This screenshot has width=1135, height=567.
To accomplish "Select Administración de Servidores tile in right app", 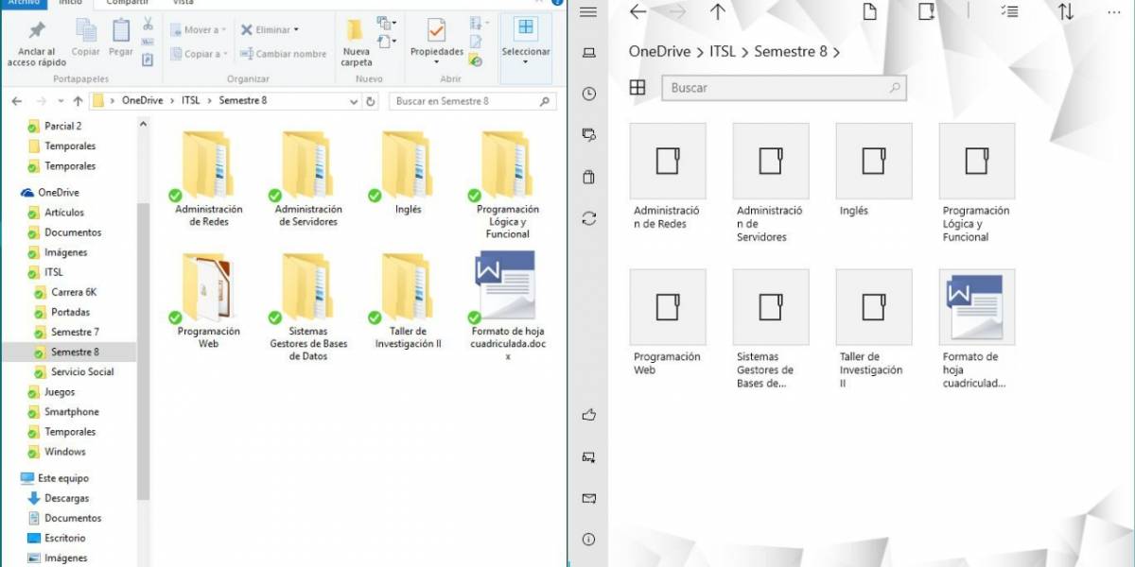I will pyautogui.click(x=770, y=183).
